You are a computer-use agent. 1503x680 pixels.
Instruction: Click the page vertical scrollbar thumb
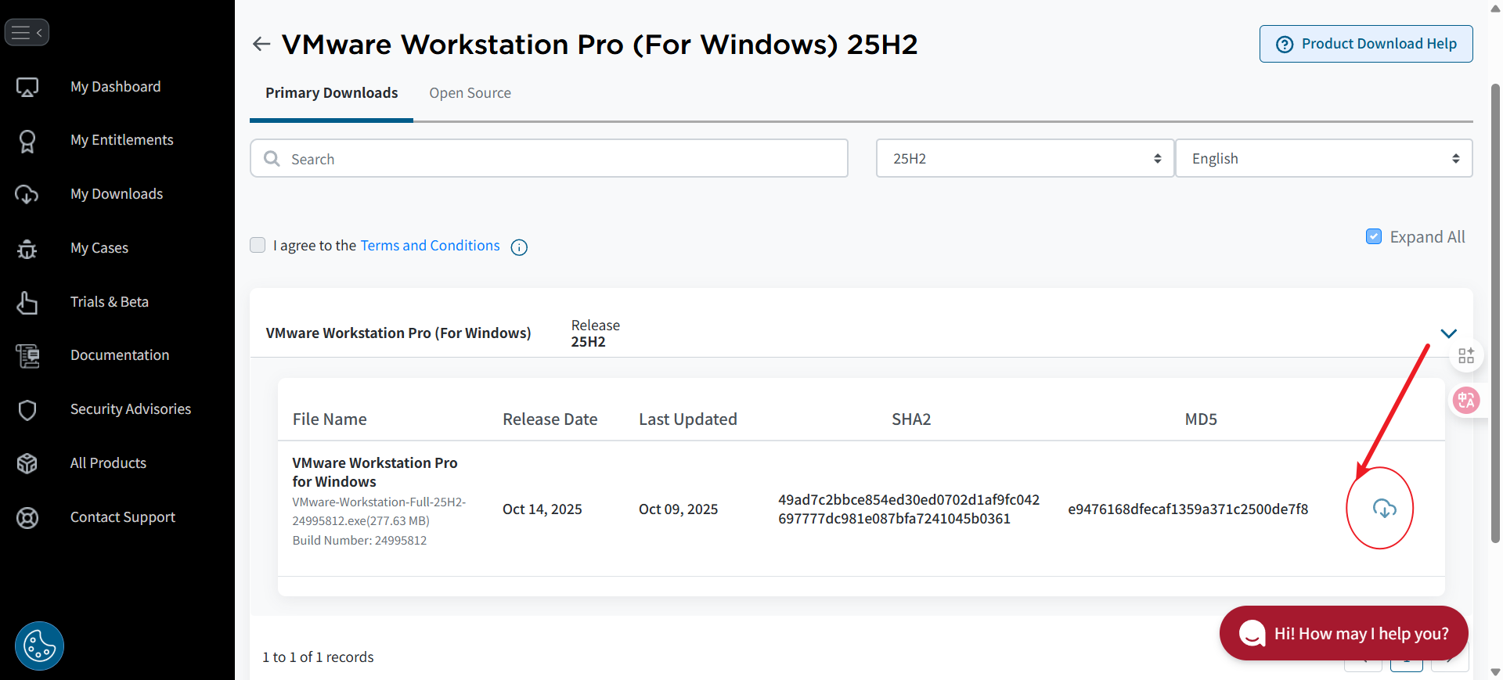pyautogui.click(x=1495, y=313)
